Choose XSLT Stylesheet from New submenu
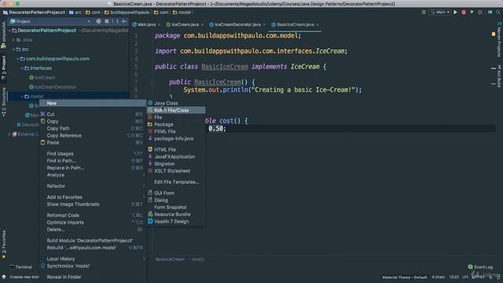Viewport: 503px width, 283px height. pyautogui.click(x=176, y=171)
